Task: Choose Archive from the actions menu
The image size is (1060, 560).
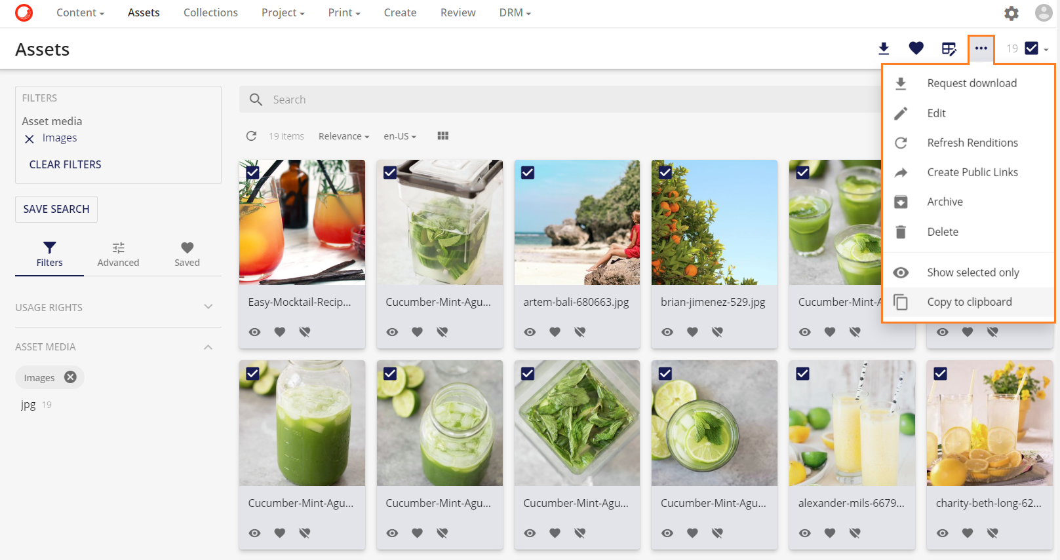Action: 969,202
